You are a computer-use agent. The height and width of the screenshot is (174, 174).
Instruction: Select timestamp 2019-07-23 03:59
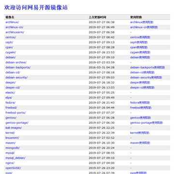click(101, 62)
